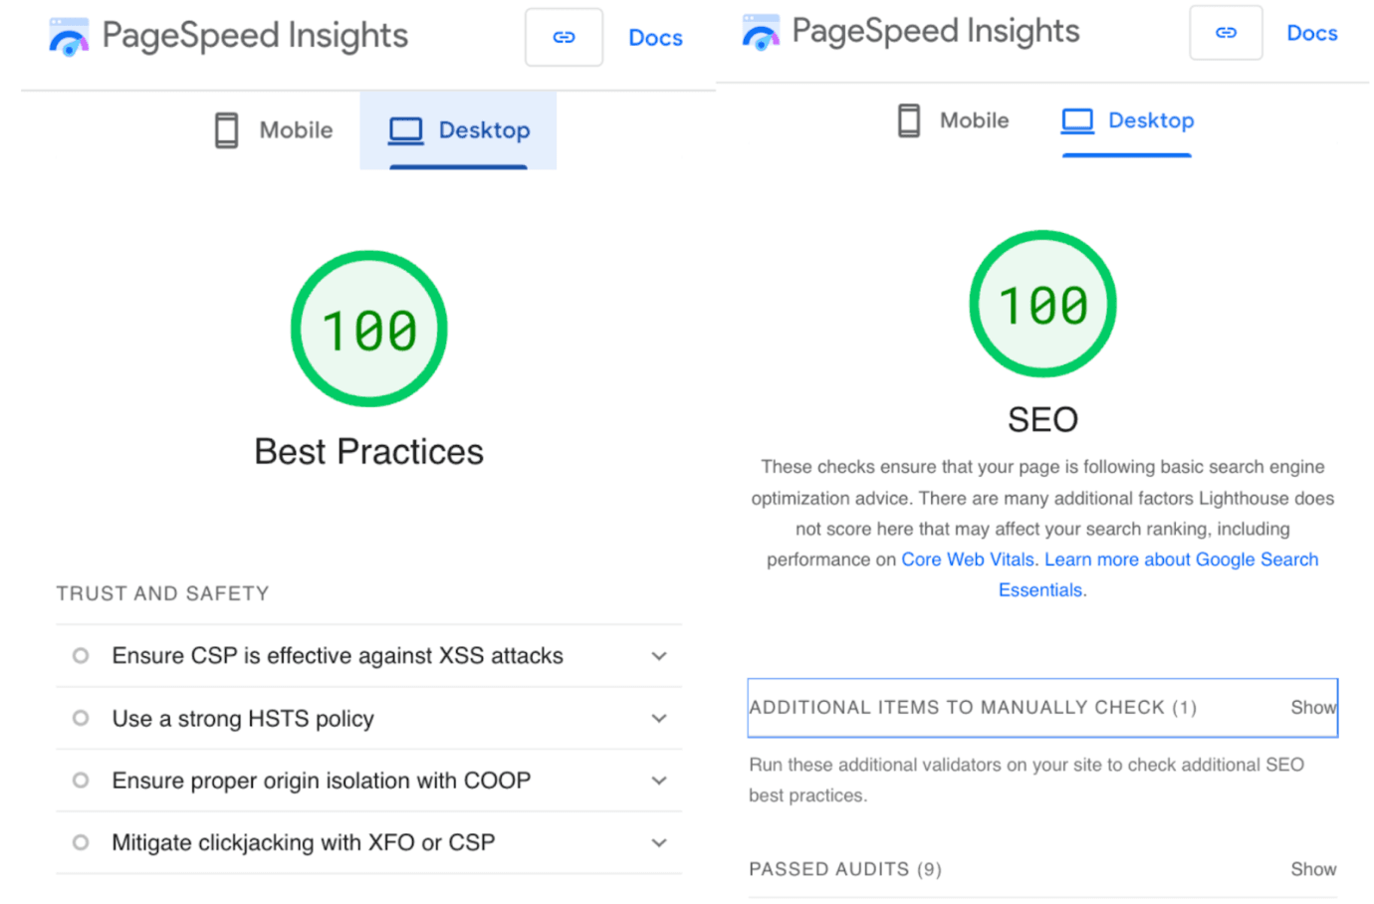Screen dimensions: 1374x904
Task: Expand 'Ensure CSP is effective against XSS attacks'
Action: point(659,656)
